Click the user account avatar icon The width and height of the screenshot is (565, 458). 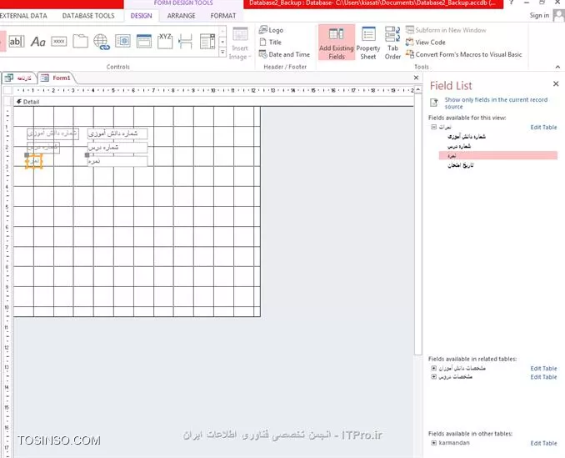coord(559,15)
